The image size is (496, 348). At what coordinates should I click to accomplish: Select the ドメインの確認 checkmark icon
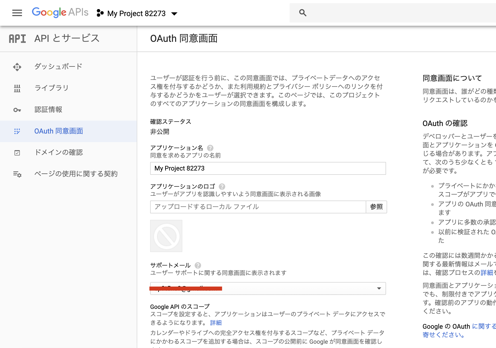(x=17, y=153)
